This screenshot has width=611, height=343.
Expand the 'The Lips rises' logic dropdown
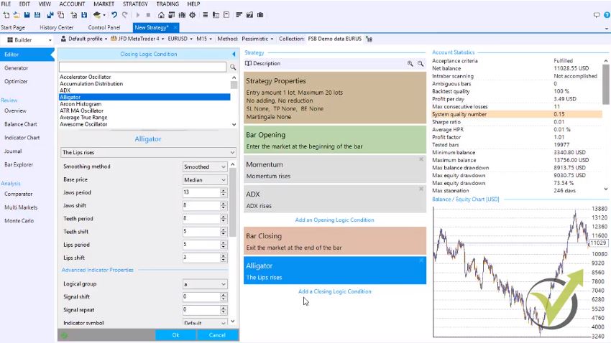(x=147, y=153)
